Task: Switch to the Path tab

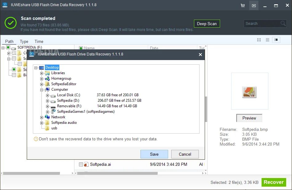Action: pos(9,41)
